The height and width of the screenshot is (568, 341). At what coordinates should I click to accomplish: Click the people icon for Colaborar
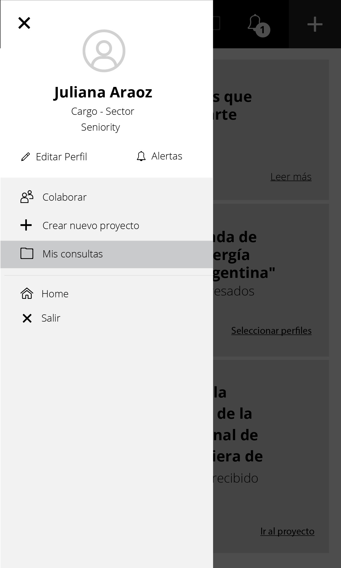(27, 197)
